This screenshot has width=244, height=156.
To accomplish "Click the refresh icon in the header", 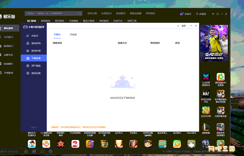I will coord(217,14).
